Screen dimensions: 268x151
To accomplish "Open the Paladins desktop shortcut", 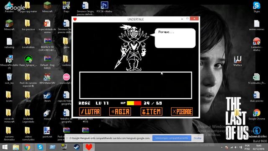I will point(9,7).
